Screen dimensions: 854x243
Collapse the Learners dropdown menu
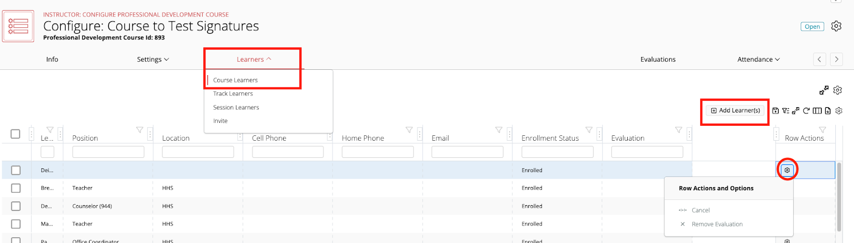pos(254,60)
